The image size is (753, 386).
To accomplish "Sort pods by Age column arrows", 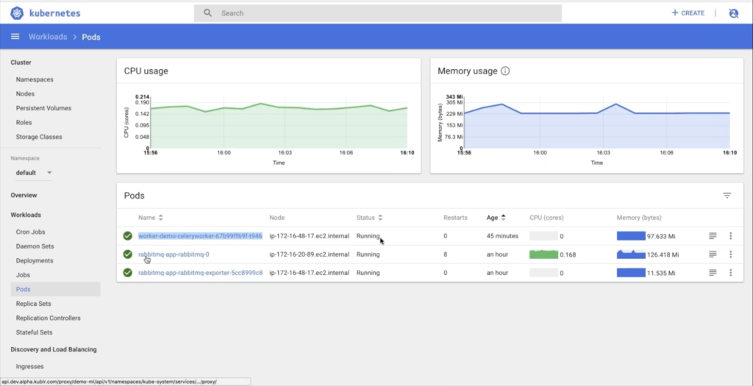I will (x=503, y=218).
